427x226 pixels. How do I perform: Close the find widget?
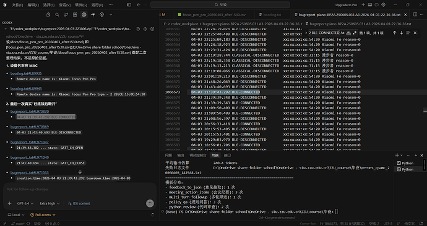(415, 33)
